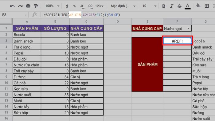
Task: Toggle Strikethrough formatting
Action: tap(179, 6)
